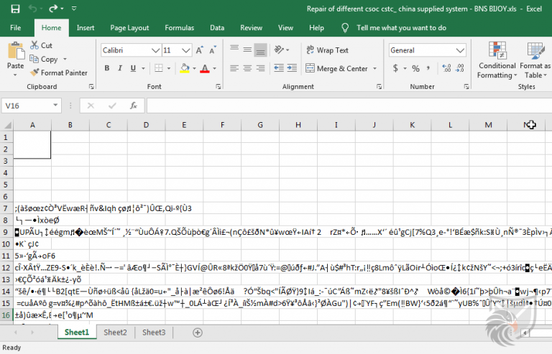Click the Copy button

tap(44, 59)
